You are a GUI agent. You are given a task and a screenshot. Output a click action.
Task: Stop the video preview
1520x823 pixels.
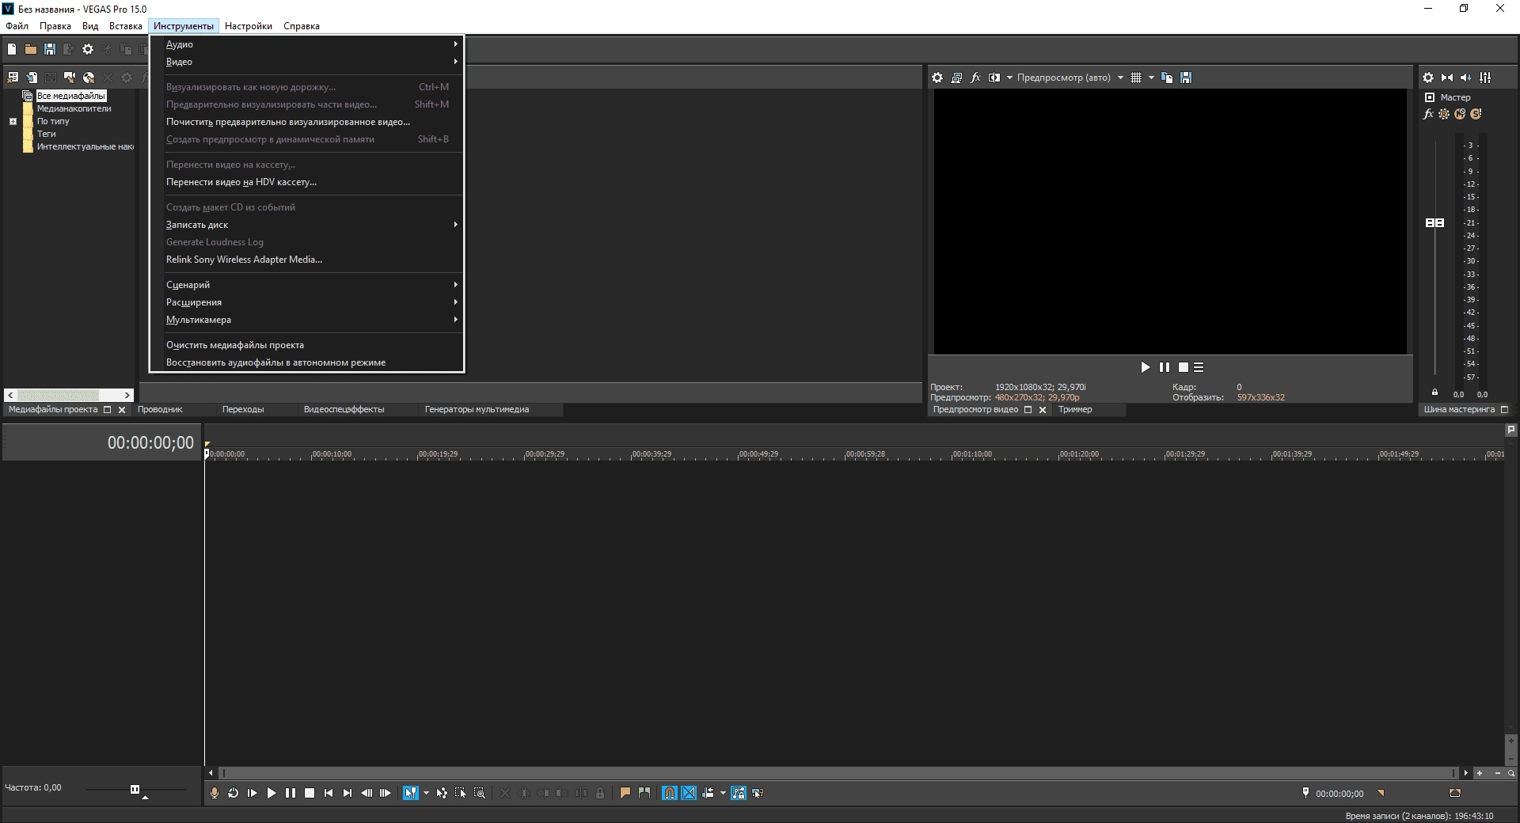tap(1184, 367)
